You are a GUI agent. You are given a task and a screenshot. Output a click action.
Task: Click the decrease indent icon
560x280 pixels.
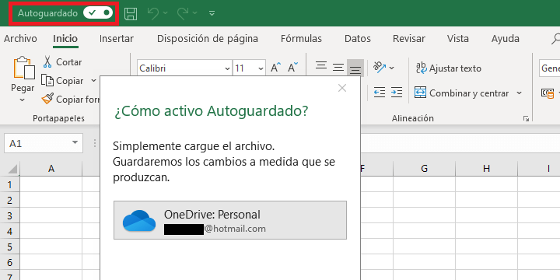380,93
